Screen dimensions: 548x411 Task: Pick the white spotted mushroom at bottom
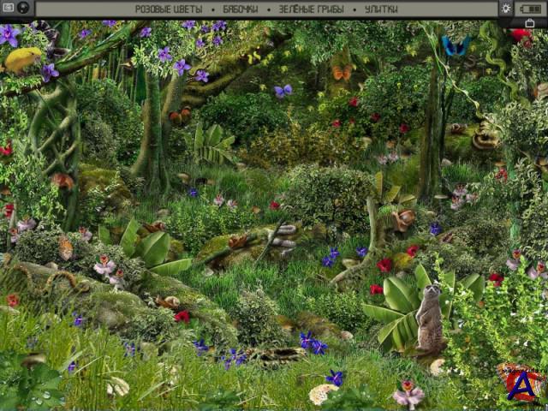322,394
